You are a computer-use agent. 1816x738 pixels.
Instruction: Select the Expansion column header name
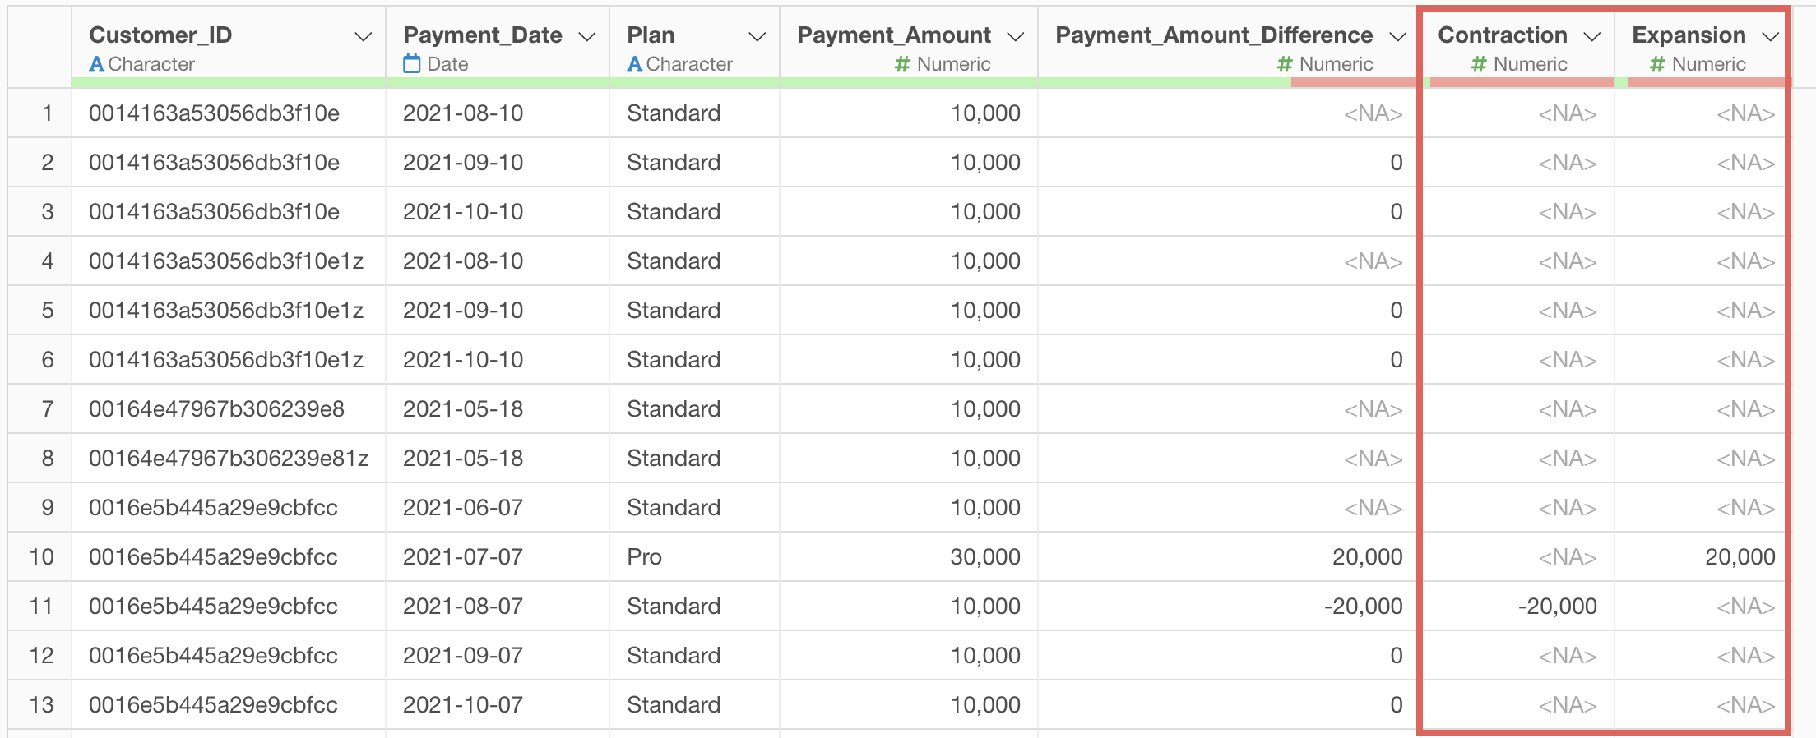tap(1689, 35)
